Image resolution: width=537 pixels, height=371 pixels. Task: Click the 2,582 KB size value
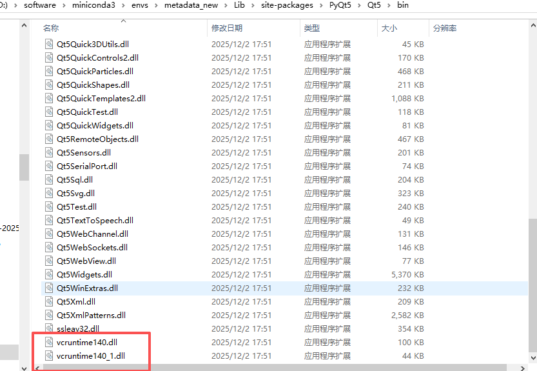[407, 315]
